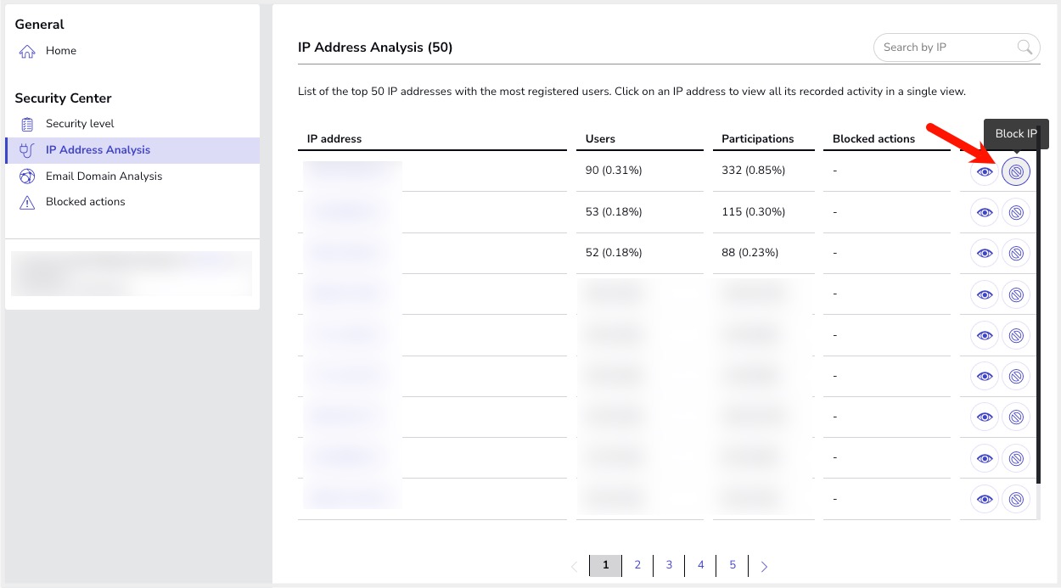
Task: Go to page 5 of results
Action: (733, 565)
